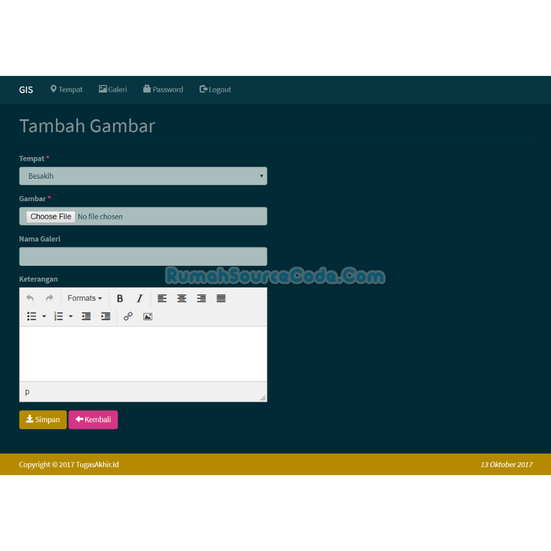Click the Simpan save button
The width and height of the screenshot is (551, 551).
43,420
